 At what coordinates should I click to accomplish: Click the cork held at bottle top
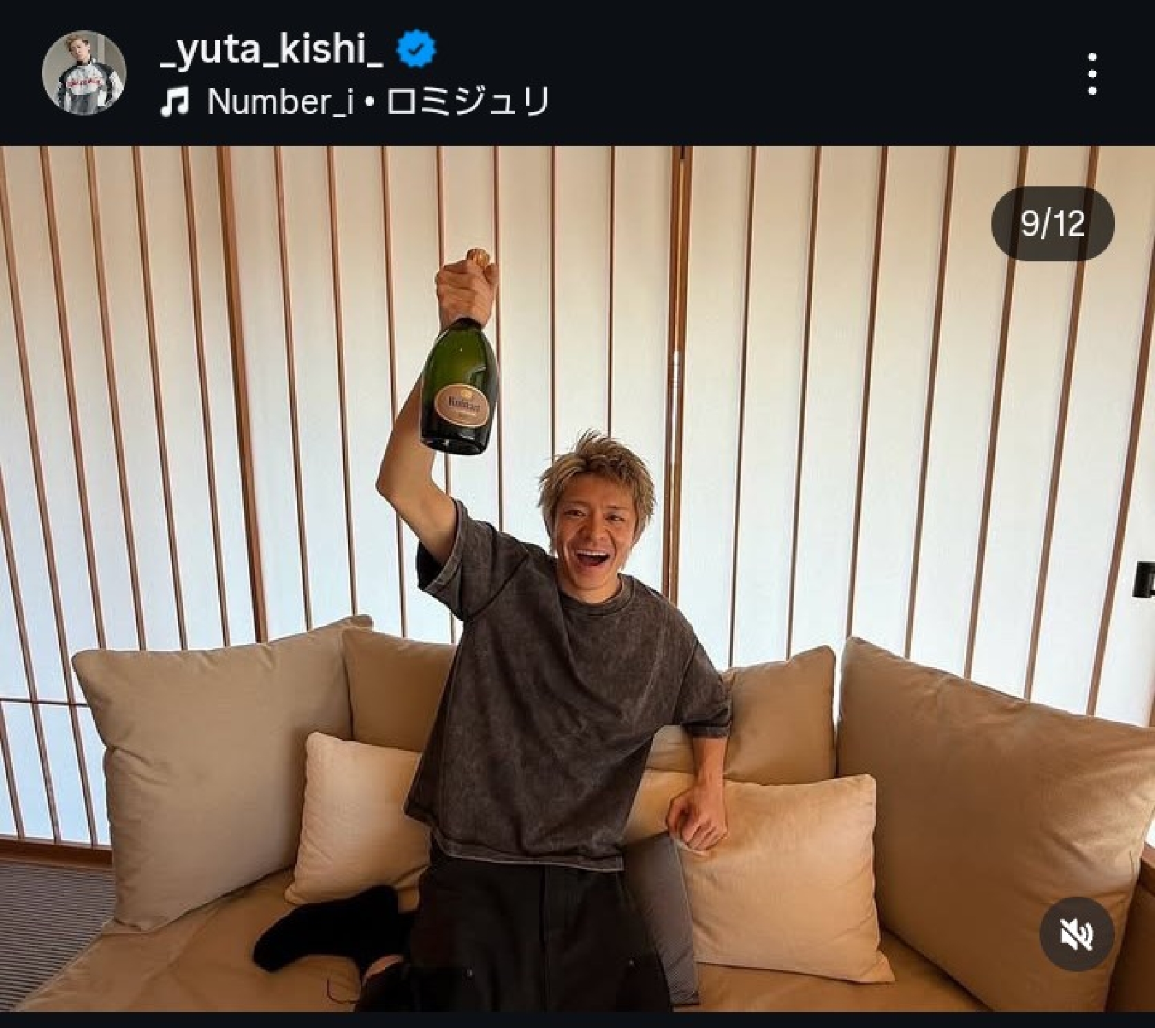(476, 259)
